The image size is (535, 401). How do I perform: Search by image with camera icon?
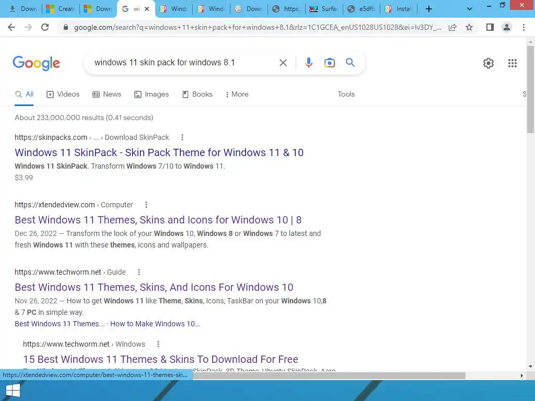point(330,63)
